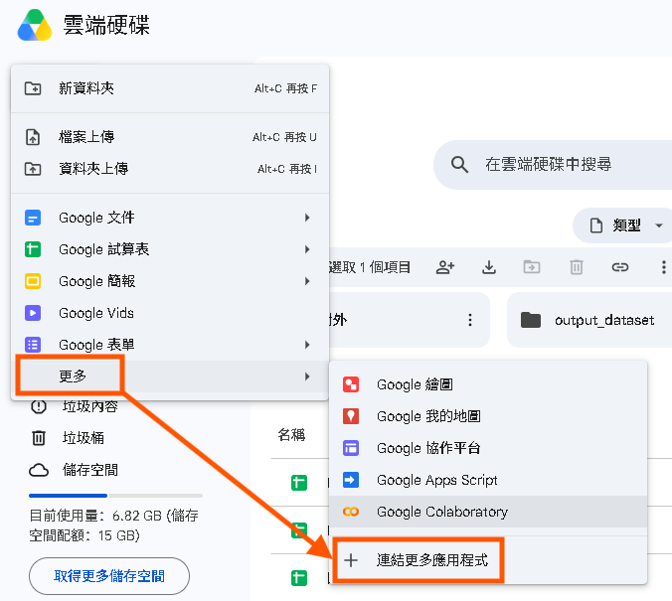Click the download icon in toolbar
672x601 pixels.
(488, 267)
